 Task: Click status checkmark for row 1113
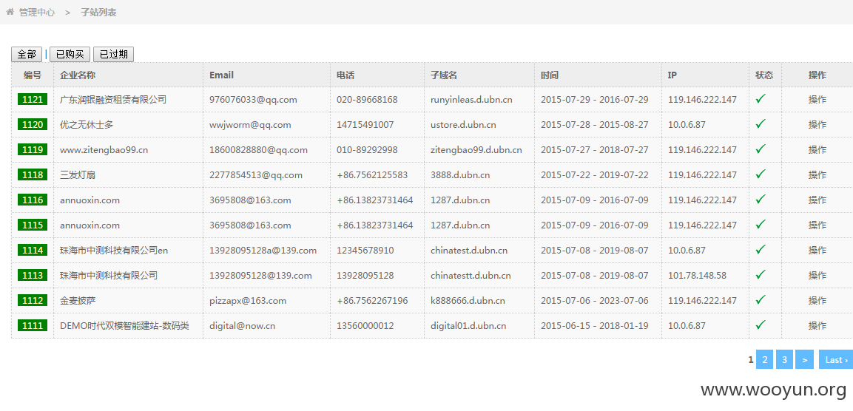point(761,274)
